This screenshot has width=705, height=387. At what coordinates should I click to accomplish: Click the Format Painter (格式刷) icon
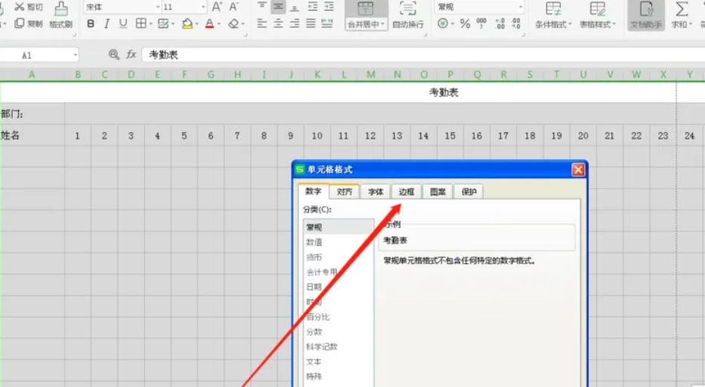[61, 9]
